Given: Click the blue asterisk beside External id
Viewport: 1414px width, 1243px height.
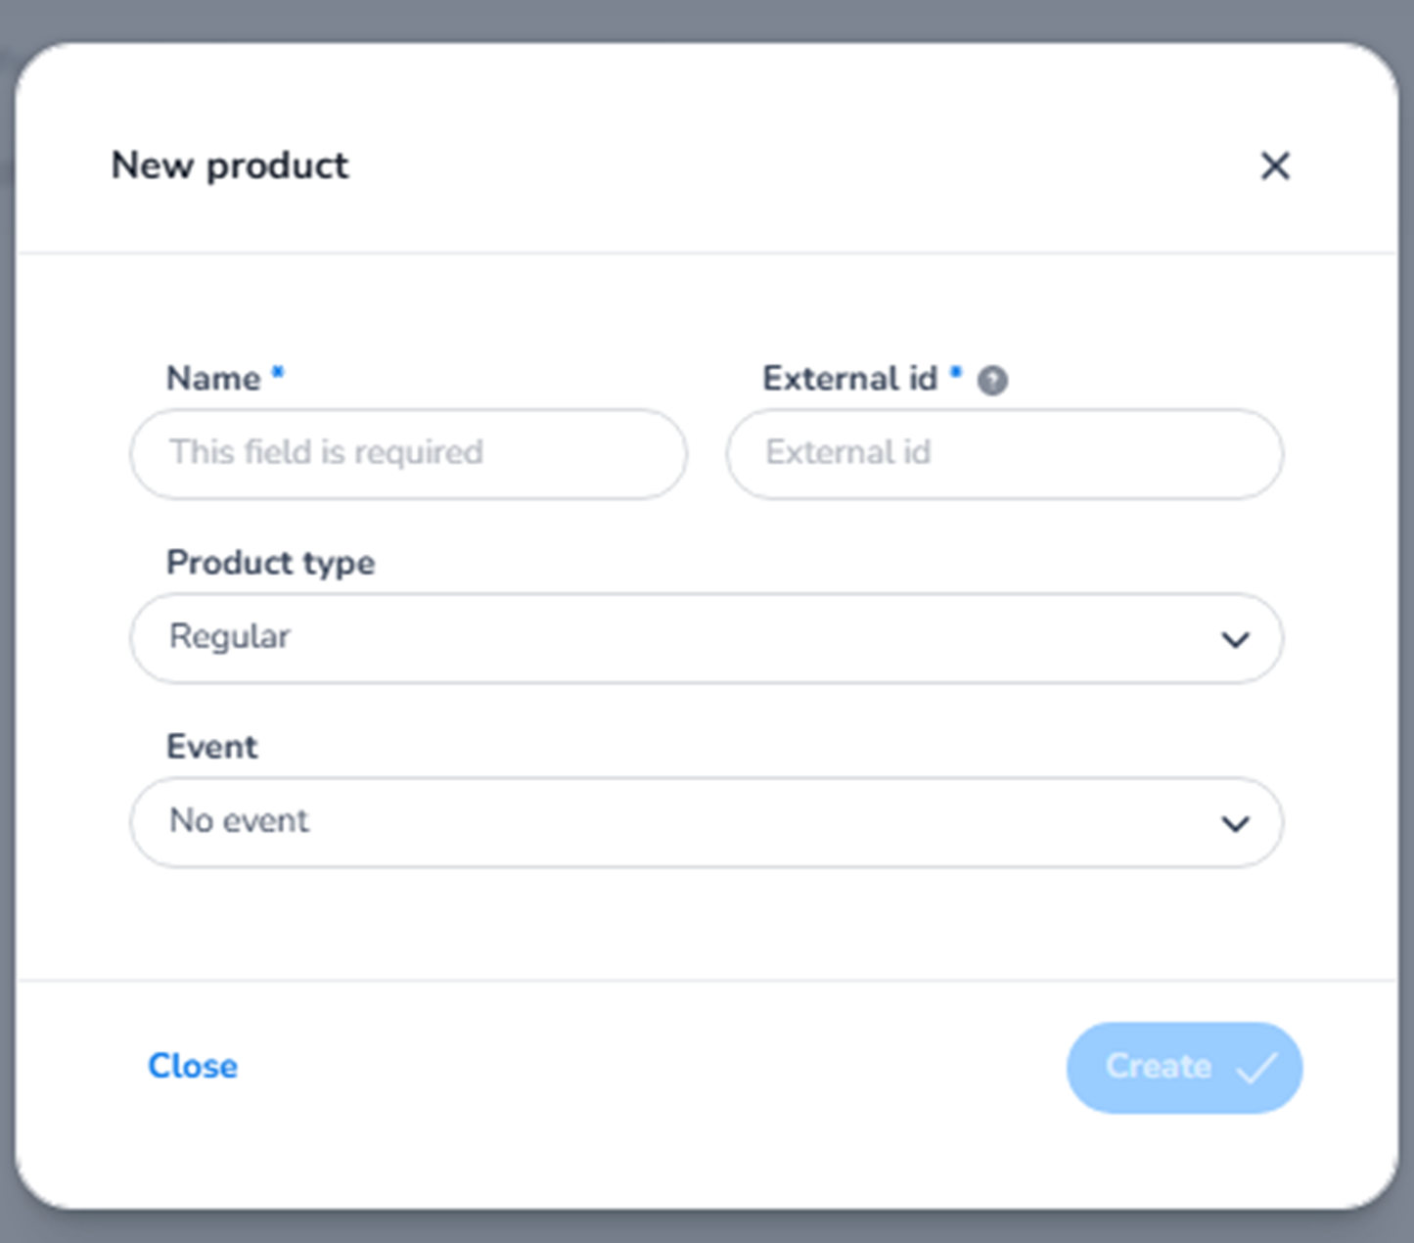Looking at the screenshot, I should pyautogui.click(x=956, y=373).
